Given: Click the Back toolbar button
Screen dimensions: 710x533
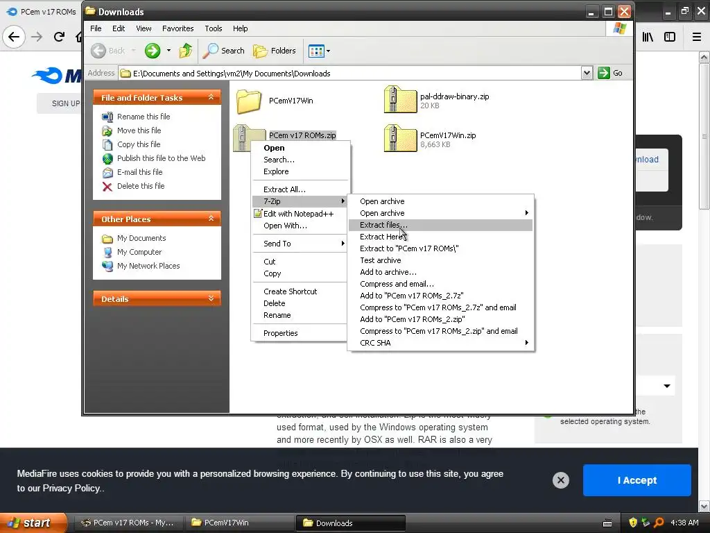Looking at the screenshot, I should [107, 51].
